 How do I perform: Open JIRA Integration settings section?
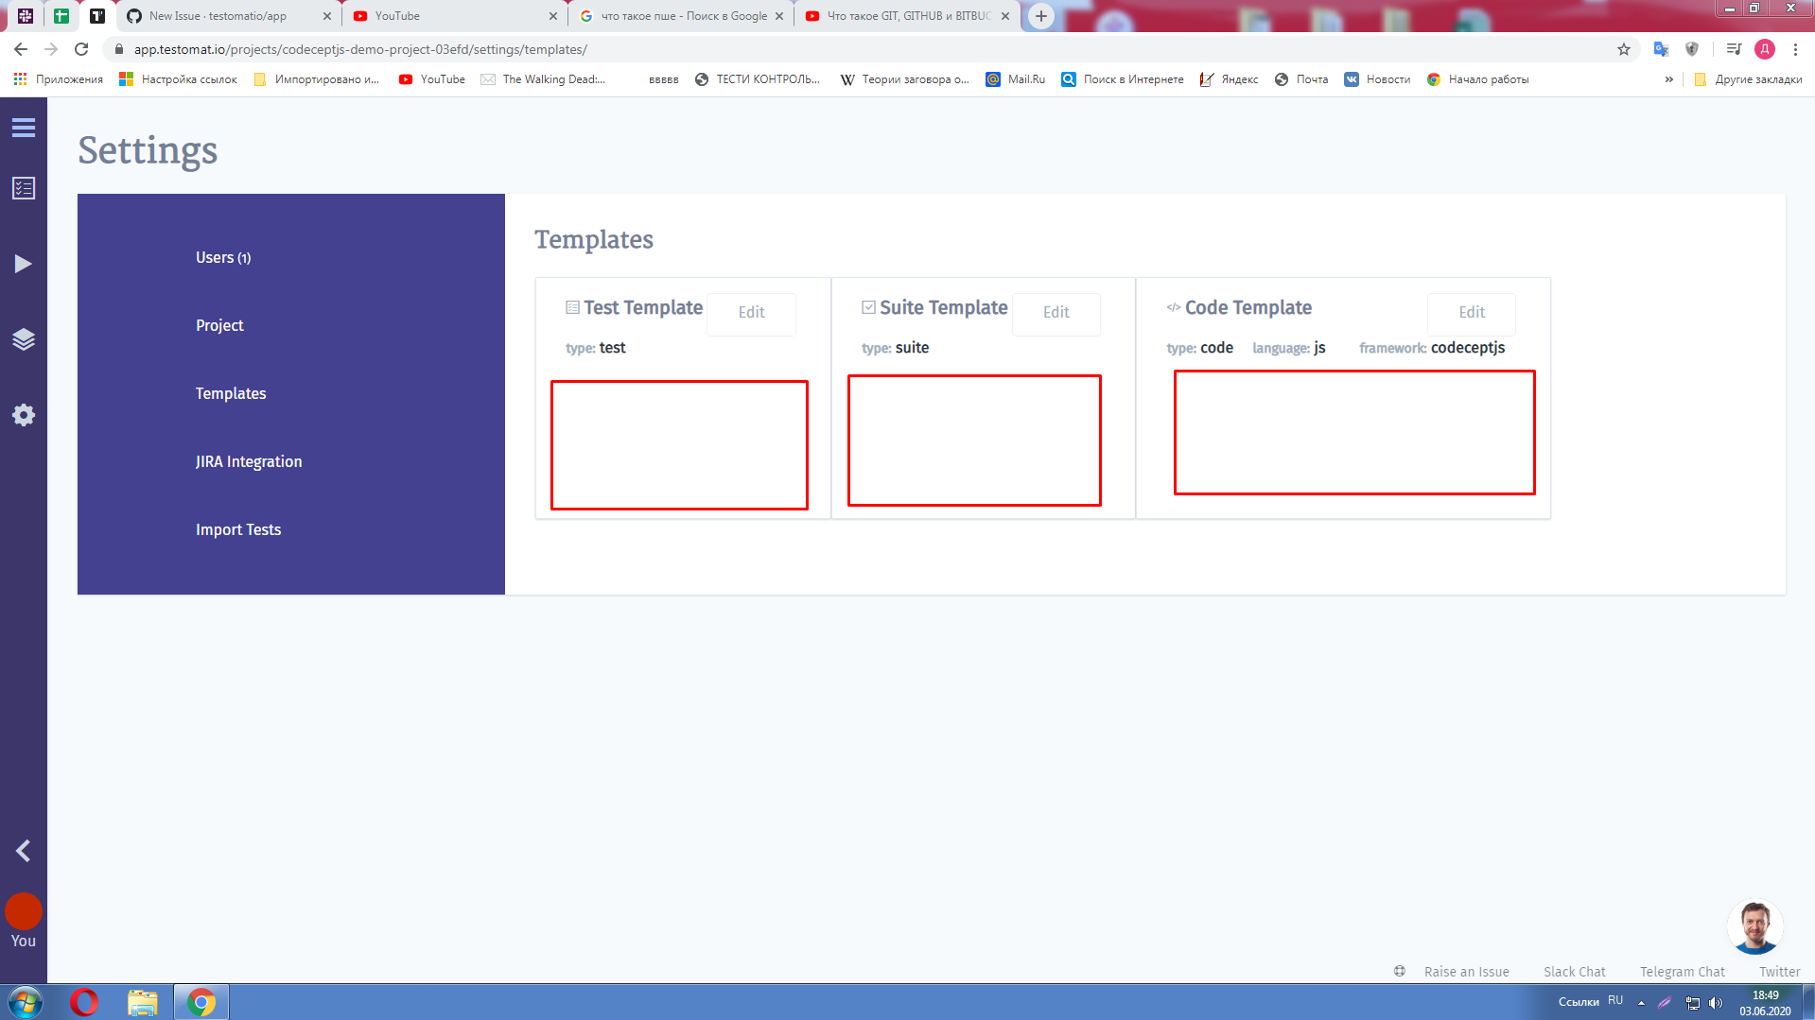point(249,461)
